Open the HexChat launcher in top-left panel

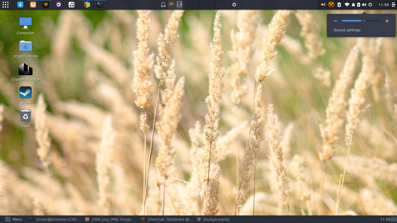(x=46, y=5)
